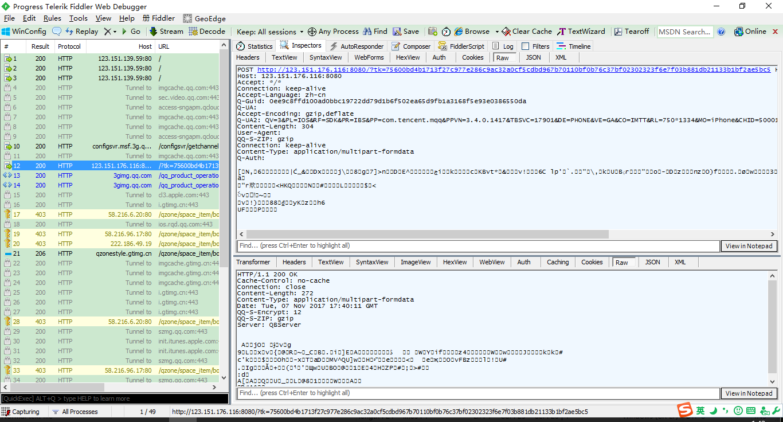Select session 13 3gimg.qq.com row

pos(110,175)
